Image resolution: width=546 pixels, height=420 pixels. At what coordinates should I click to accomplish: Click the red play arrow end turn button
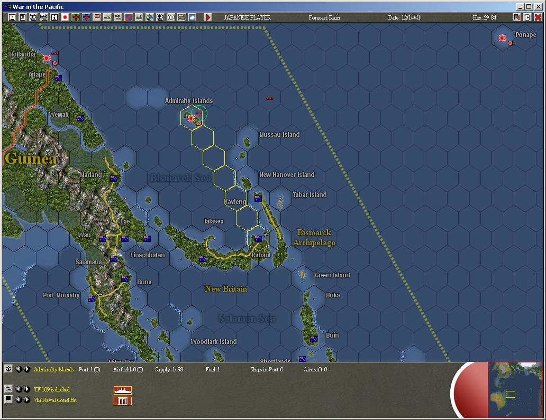click(208, 17)
